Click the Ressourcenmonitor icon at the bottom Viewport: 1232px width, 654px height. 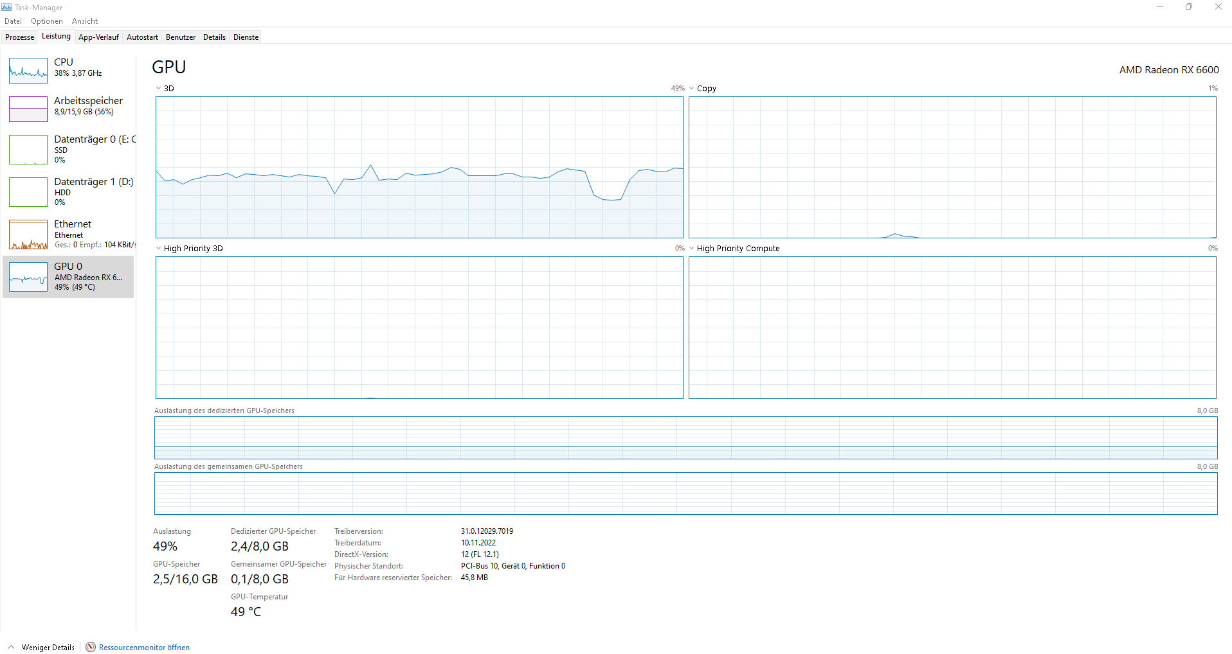pos(91,647)
